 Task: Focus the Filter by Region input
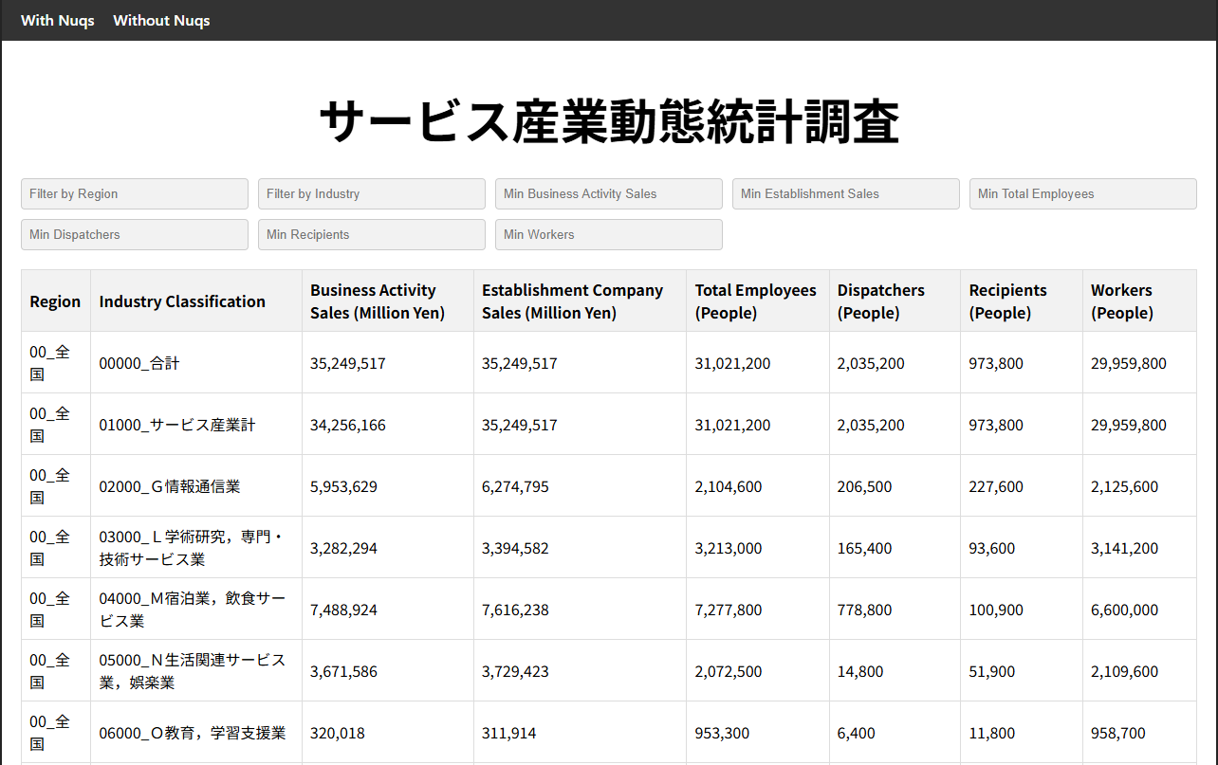(135, 194)
